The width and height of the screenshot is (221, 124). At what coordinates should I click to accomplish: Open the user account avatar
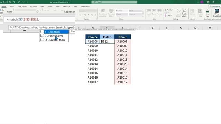pos(202,2)
